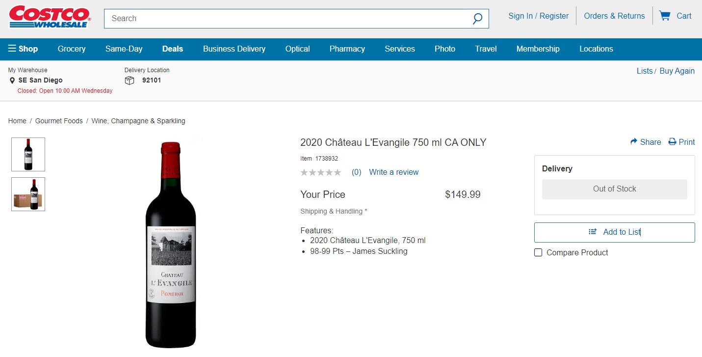Viewport: 702px width, 357px height.
Task: Open the Grocery menu item
Action: point(72,49)
